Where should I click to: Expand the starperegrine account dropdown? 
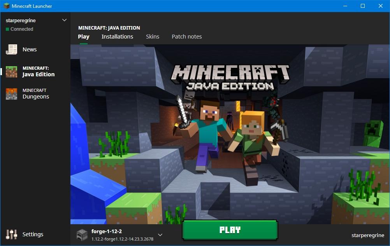coord(64,20)
